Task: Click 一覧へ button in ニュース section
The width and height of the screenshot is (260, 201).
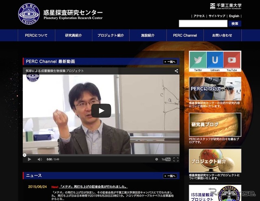Action: pos(170,176)
